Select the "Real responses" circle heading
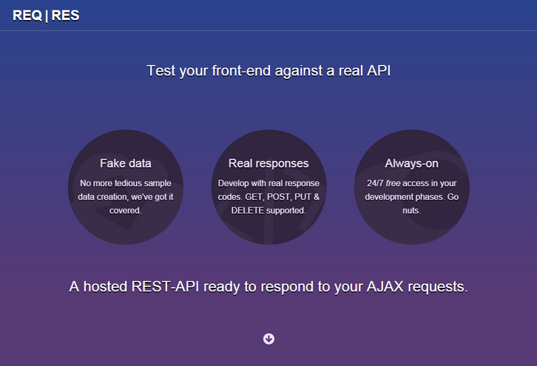 coord(268,163)
